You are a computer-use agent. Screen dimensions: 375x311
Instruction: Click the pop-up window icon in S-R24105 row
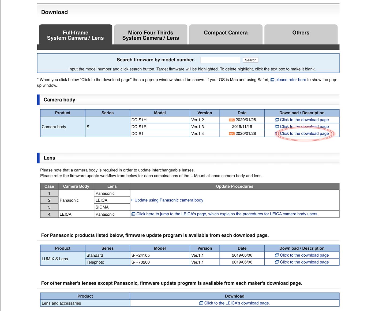277,255
